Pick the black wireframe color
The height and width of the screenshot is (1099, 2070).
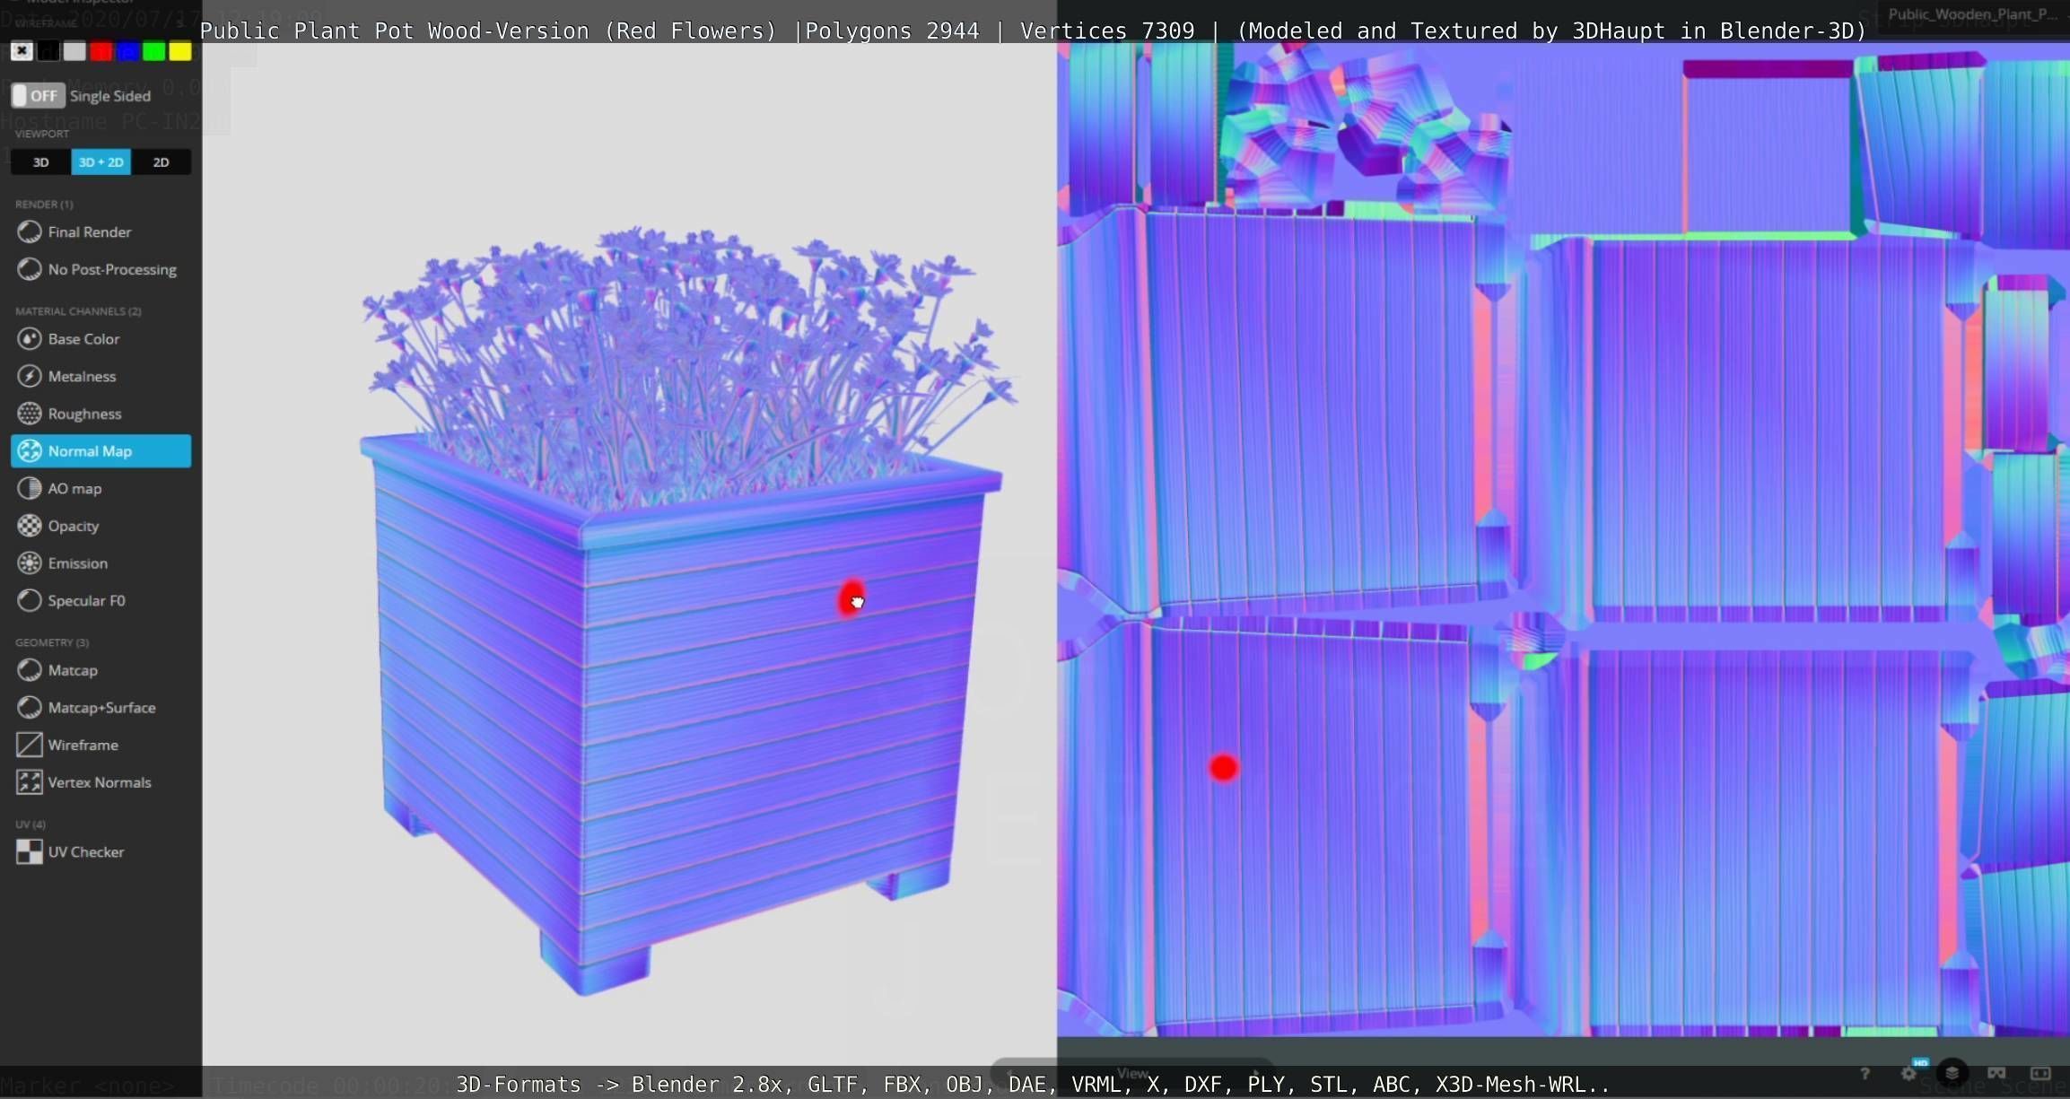coord(48,51)
